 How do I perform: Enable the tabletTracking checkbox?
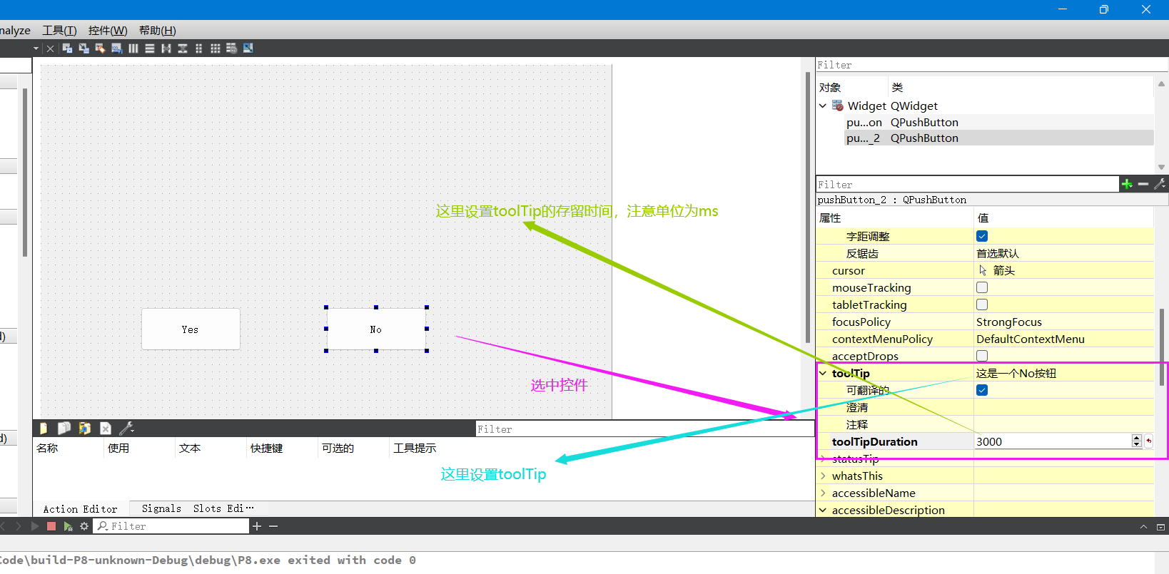(x=982, y=304)
